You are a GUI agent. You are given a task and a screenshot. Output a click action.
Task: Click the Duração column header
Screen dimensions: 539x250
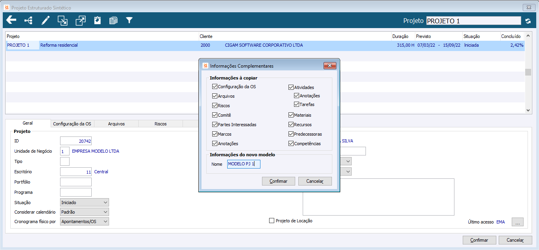tap(403, 36)
